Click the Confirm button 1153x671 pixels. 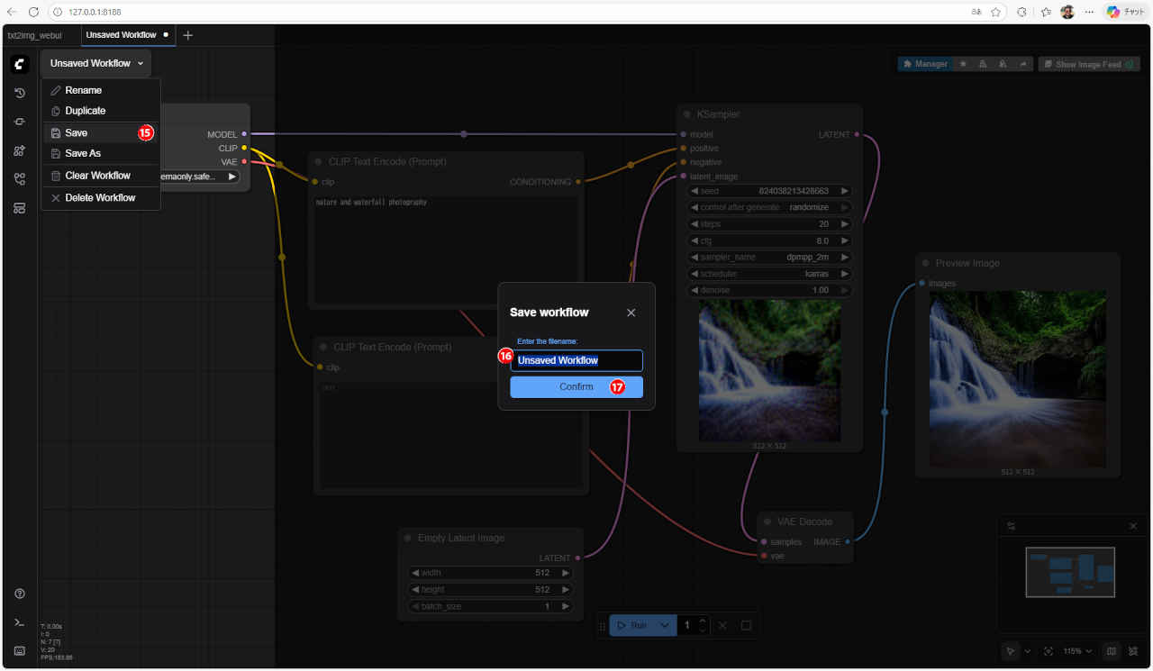point(576,387)
